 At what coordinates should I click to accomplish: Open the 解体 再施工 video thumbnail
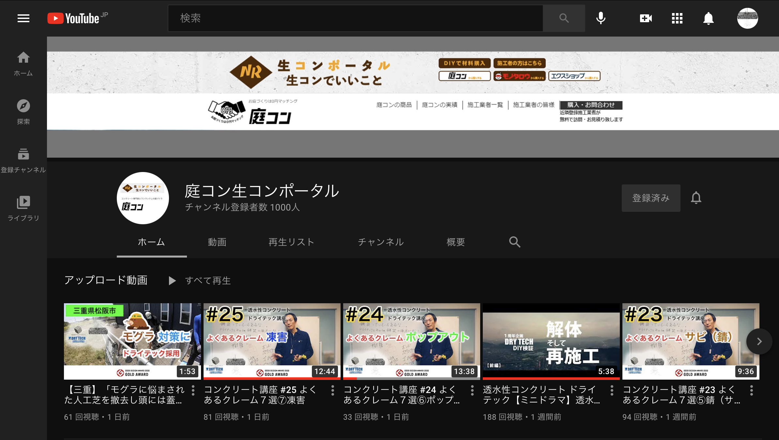551,341
